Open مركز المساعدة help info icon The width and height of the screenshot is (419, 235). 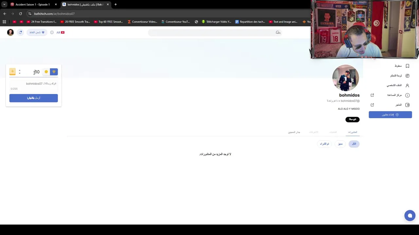[407, 95]
